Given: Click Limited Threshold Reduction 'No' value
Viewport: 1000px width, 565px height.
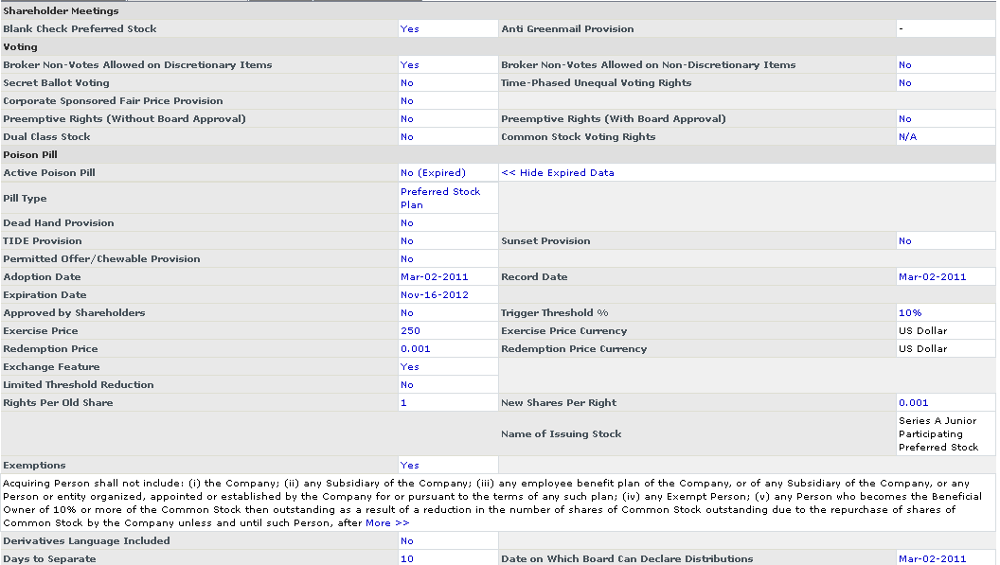Looking at the screenshot, I should pos(407,385).
